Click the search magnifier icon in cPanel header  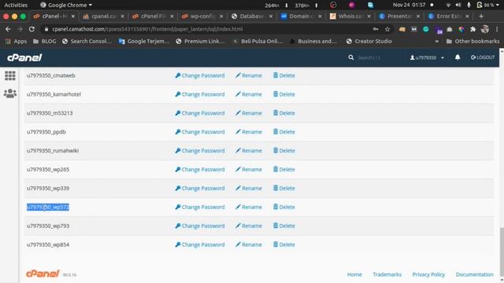[350, 57]
